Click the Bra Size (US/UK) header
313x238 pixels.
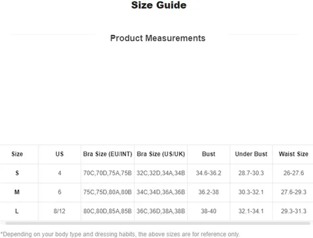[161, 154]
